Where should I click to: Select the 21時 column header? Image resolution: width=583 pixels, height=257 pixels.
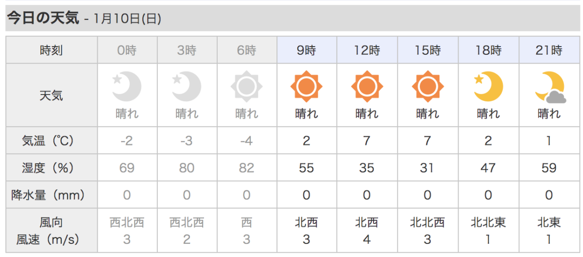(x=549, y=50)
